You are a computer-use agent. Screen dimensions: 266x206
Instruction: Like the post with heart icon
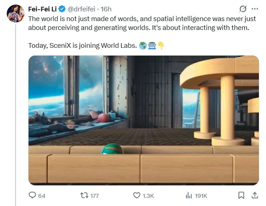tap(137, 195)
